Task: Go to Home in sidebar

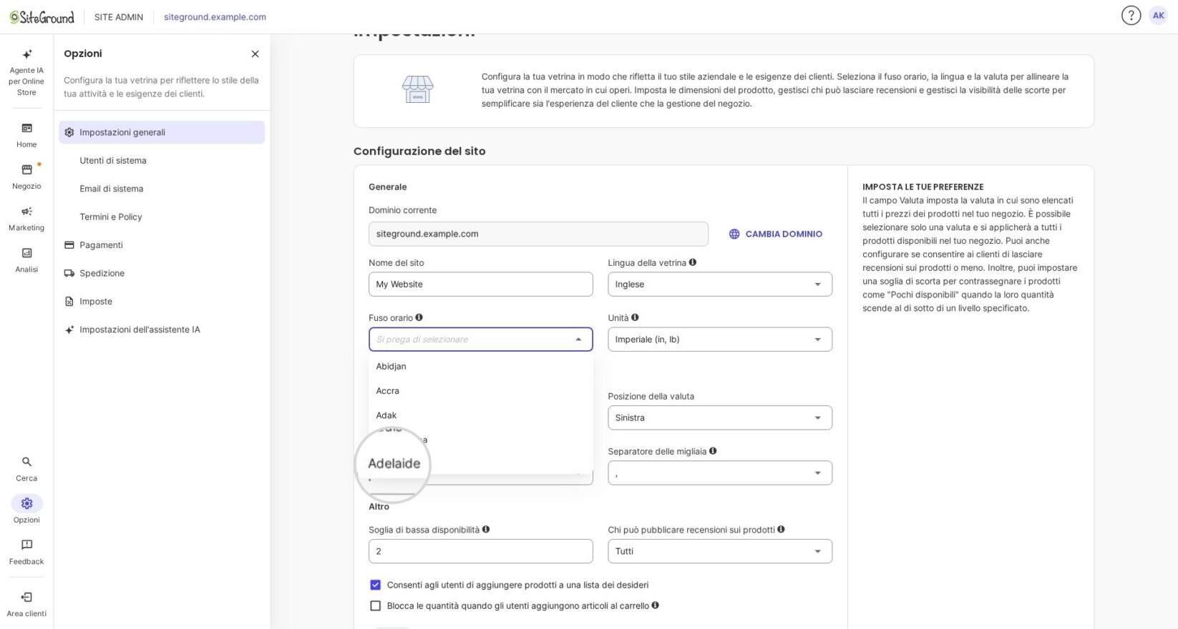Action: [x=26, y=134]
